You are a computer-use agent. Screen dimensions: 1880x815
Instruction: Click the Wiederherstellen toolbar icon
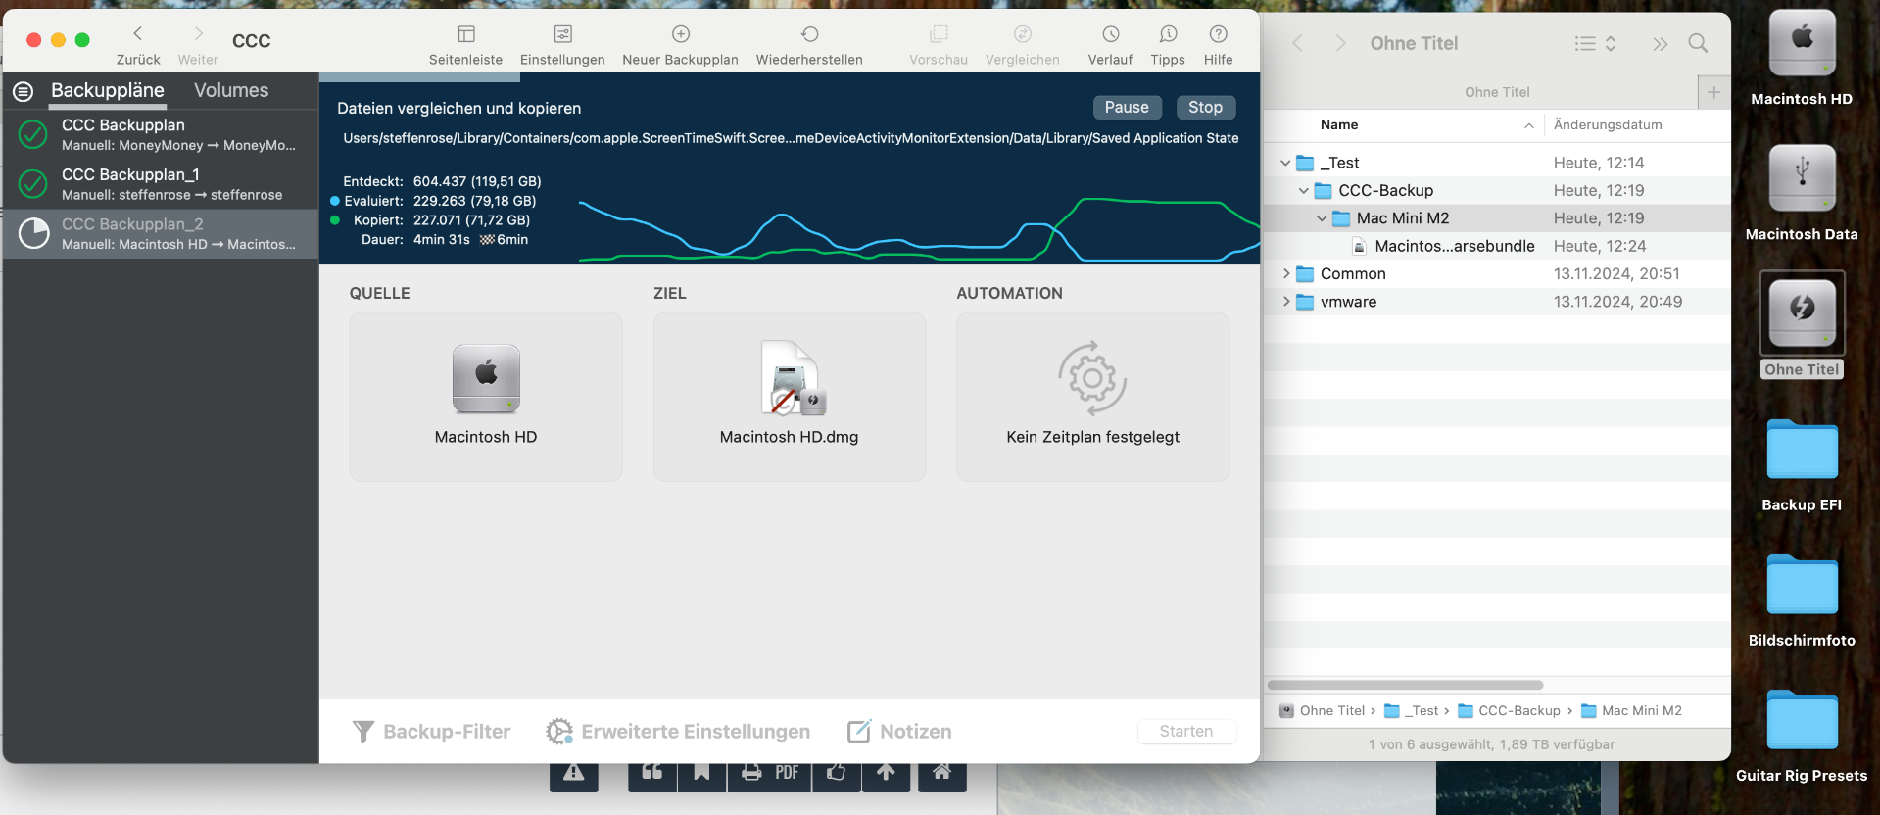click(x=809, y=34)
